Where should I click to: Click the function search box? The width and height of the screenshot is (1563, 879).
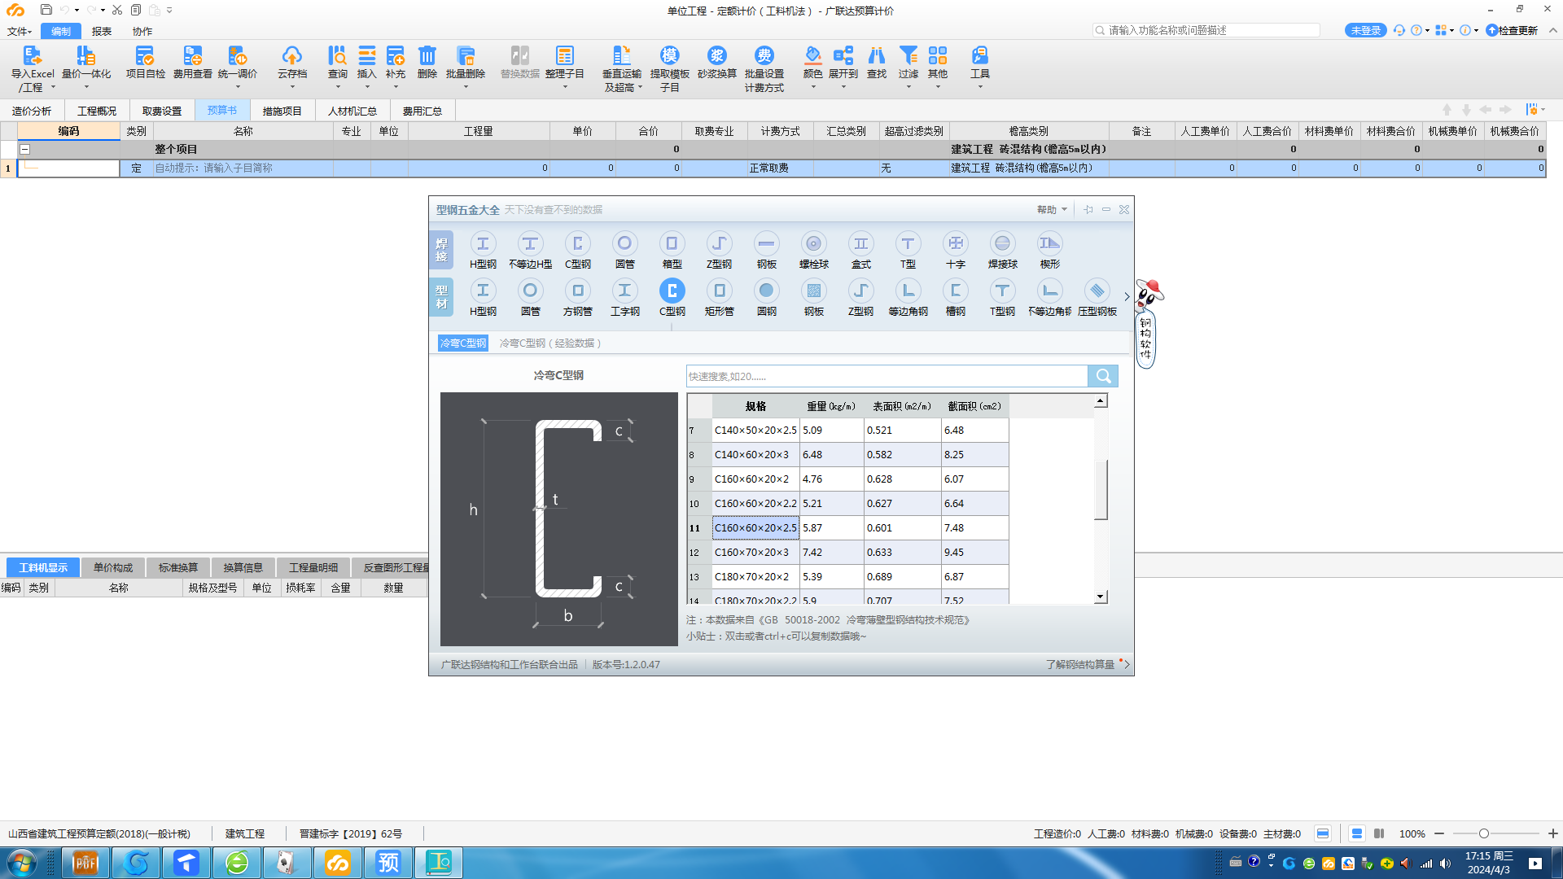tap(1206, 30)
